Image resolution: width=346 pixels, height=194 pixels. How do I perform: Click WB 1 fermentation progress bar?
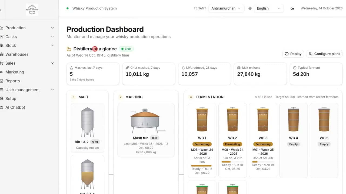point(202,166)
